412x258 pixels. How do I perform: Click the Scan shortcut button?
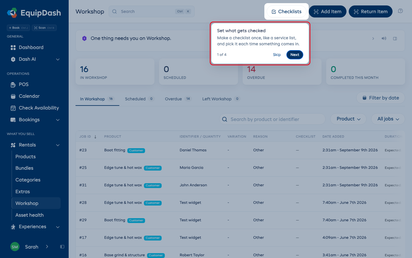tap(44, 28)
